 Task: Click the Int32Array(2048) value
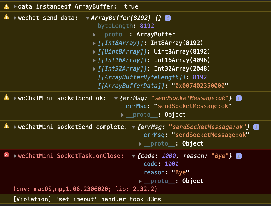click(182, 69)
